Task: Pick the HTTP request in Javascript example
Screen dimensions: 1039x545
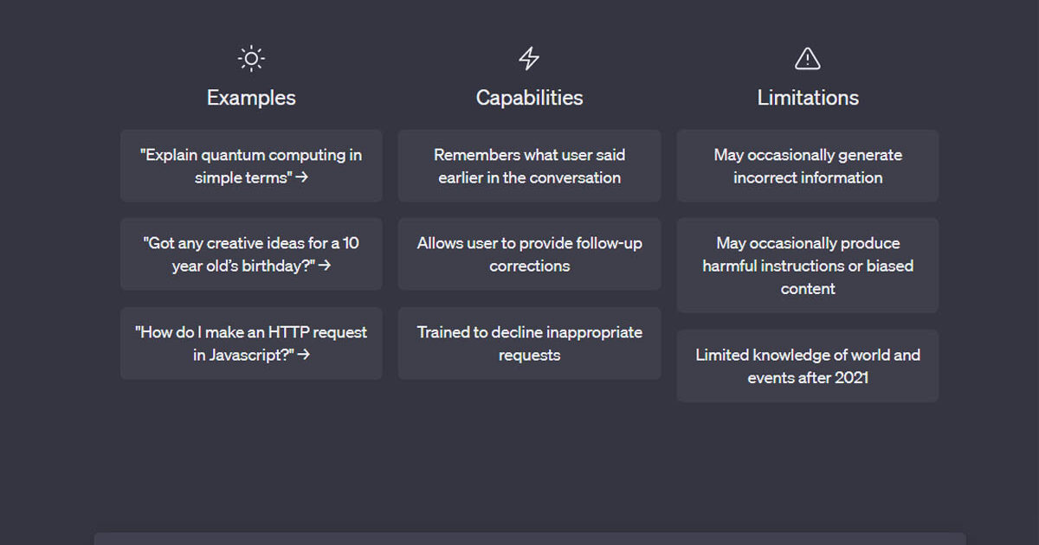Action: (251, 343)
